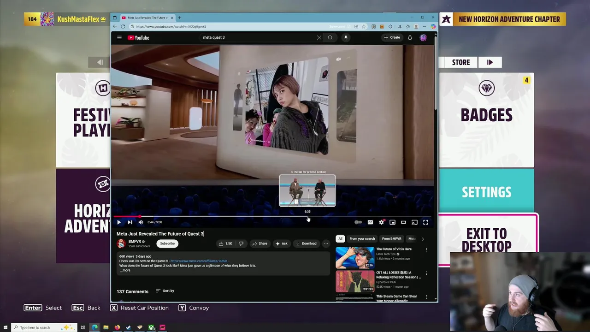This screenshot has width=590, height=332.
Task: Click the browser back arrow
Action: pyautogui.click(x=115, y=26)
